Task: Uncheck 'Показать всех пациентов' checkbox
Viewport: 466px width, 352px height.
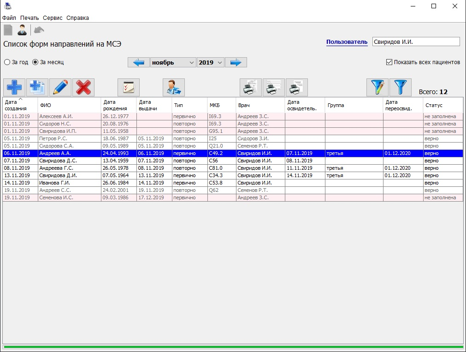Action: click(x=389, y=62)
